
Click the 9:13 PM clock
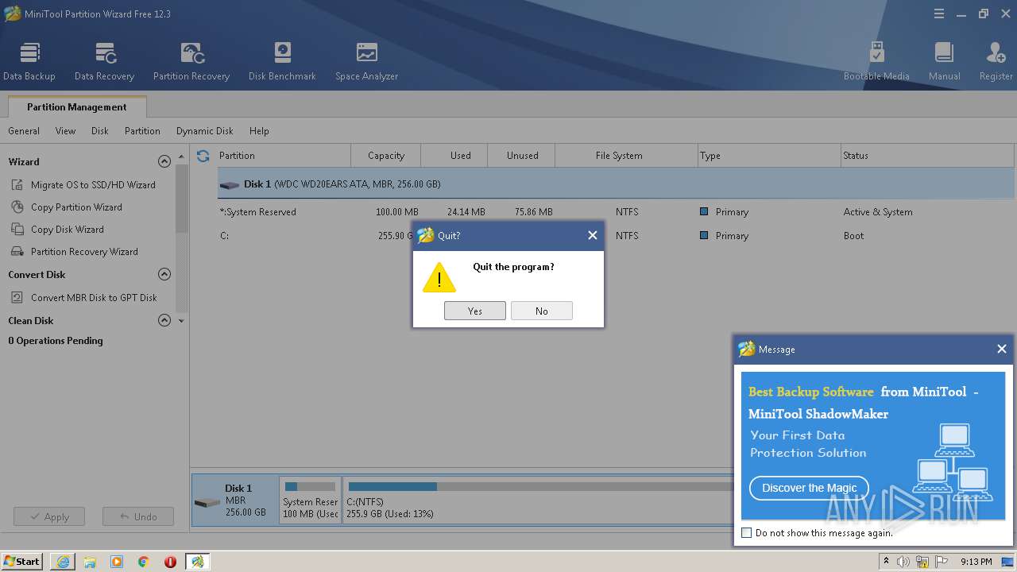point(976,562)
